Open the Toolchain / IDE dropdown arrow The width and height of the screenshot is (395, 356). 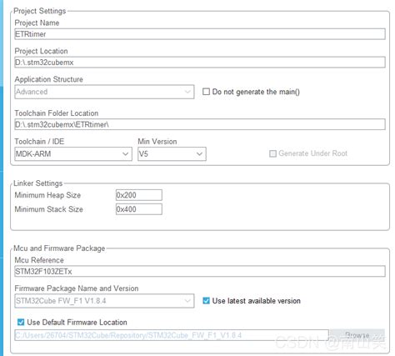[x=126, y=153]
